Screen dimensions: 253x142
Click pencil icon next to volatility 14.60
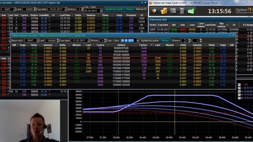pyautogui.click(x=49, y=95)
